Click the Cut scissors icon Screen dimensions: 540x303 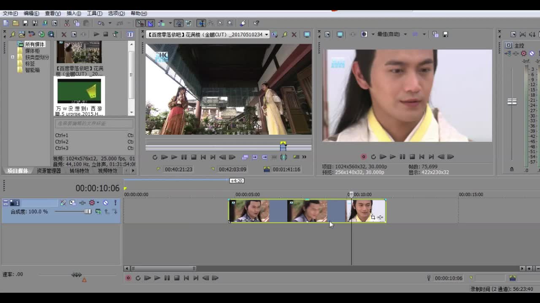point(67,23)
